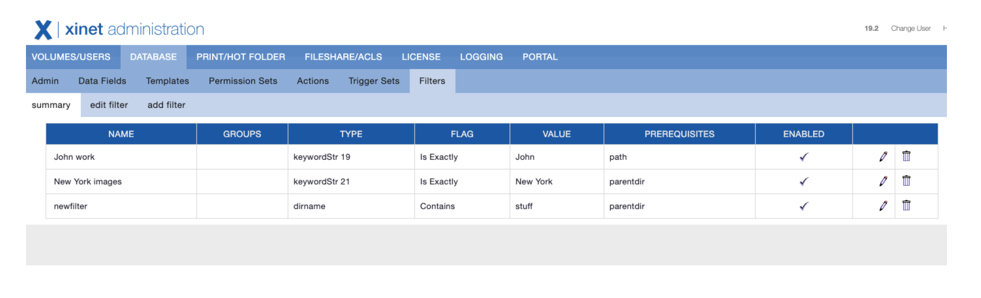Click trash icon in newfilter row

[906, 206]
